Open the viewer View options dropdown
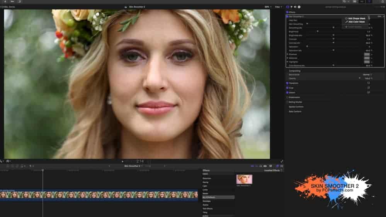Viewport: 386px width, 217px height. tap(279, 7)
